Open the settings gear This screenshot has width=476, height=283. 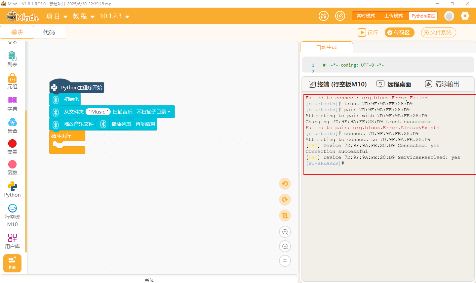pyautogui.click(x=465, y=16)
